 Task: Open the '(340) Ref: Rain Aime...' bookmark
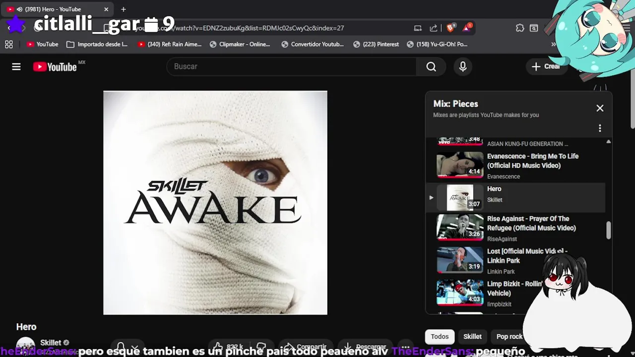pos(170,44)
